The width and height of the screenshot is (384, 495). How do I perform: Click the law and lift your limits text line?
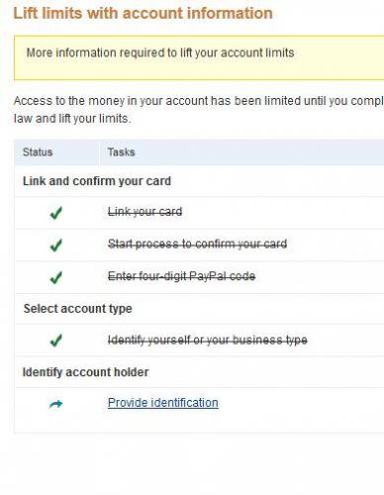72,119
